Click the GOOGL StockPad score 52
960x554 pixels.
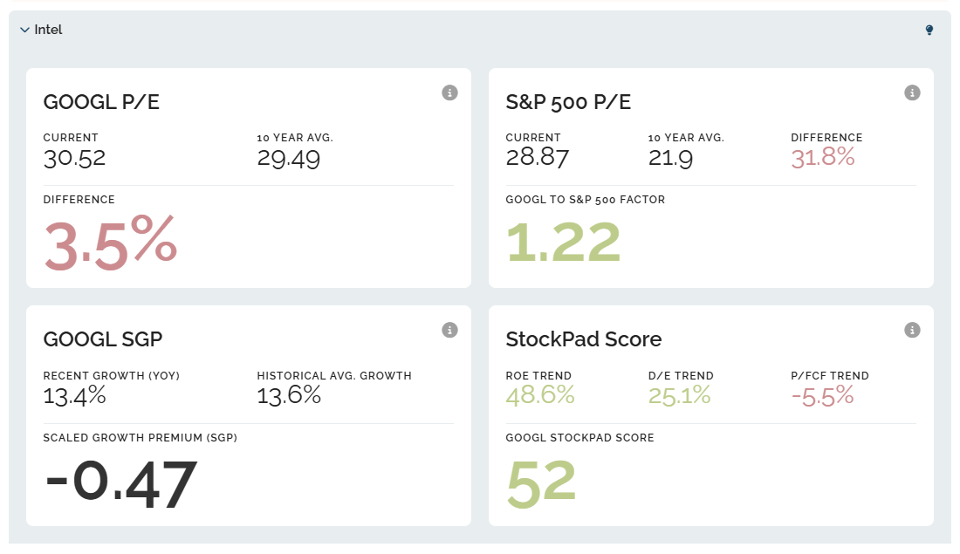click(x=541, y=481)
